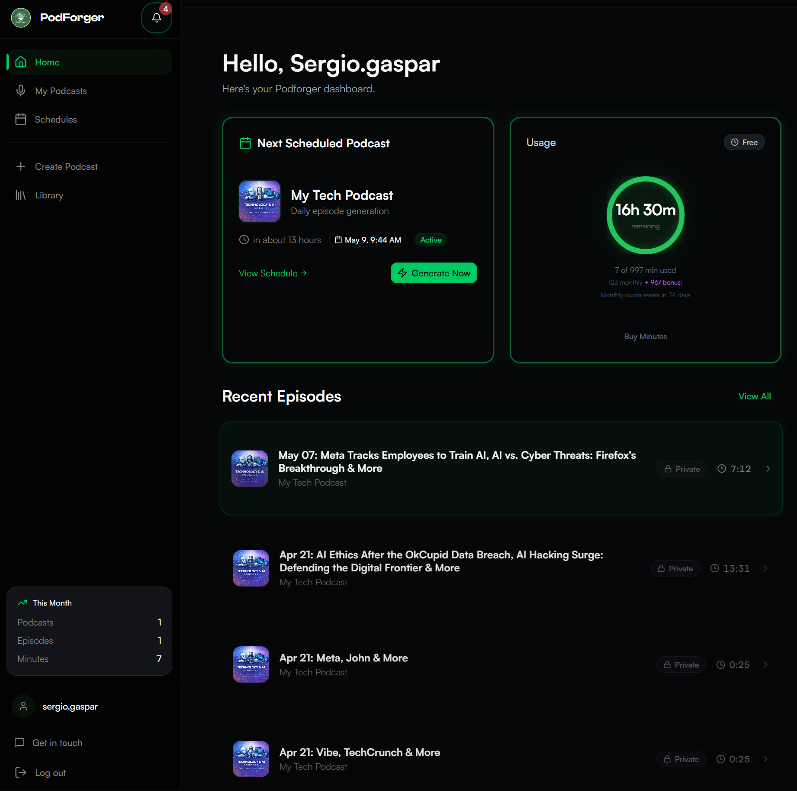This screenshot has height=791, width=797.
Task: Click the My Podcasts microphone icon
Action: 21,91
